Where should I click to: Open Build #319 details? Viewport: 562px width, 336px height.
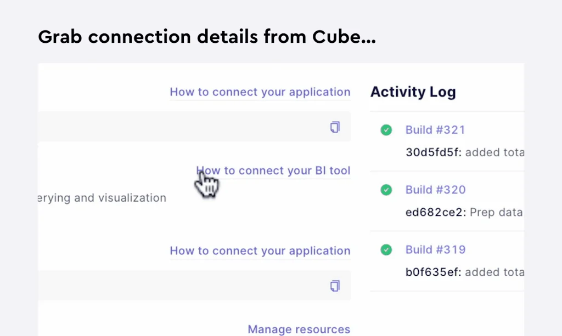point(435,249)
